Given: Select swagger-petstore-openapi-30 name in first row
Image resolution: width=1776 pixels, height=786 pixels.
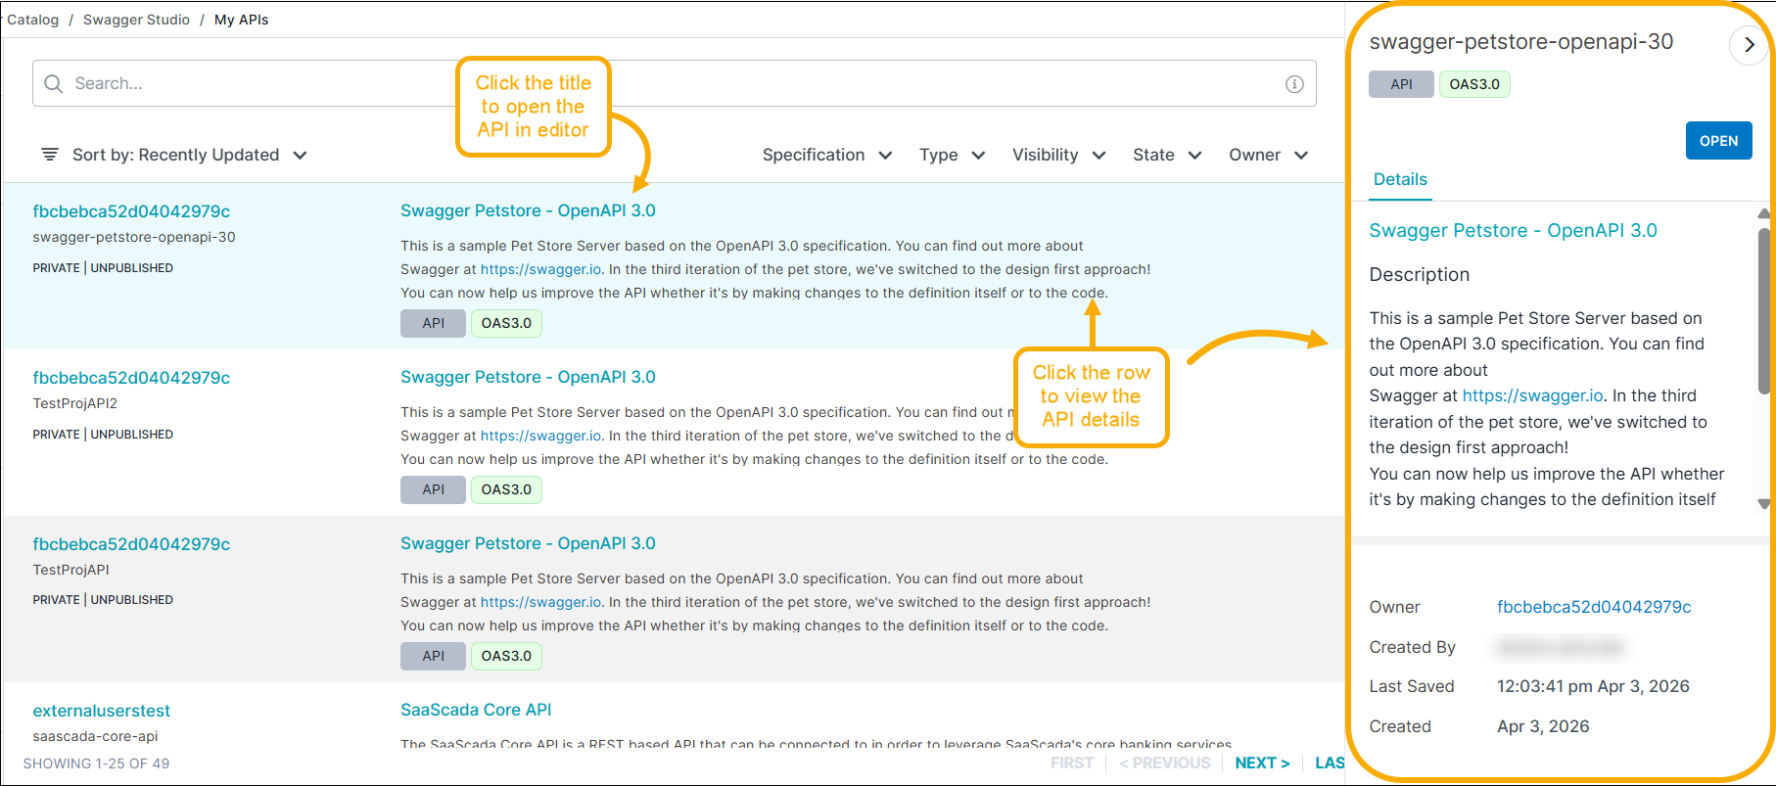Looking at the screenshot, I should tap(134, 237).
